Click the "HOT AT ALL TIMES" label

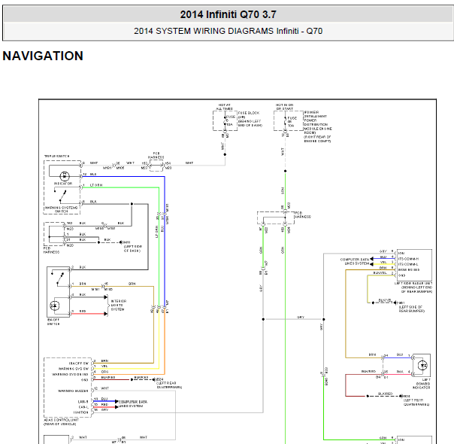[225, 107]
